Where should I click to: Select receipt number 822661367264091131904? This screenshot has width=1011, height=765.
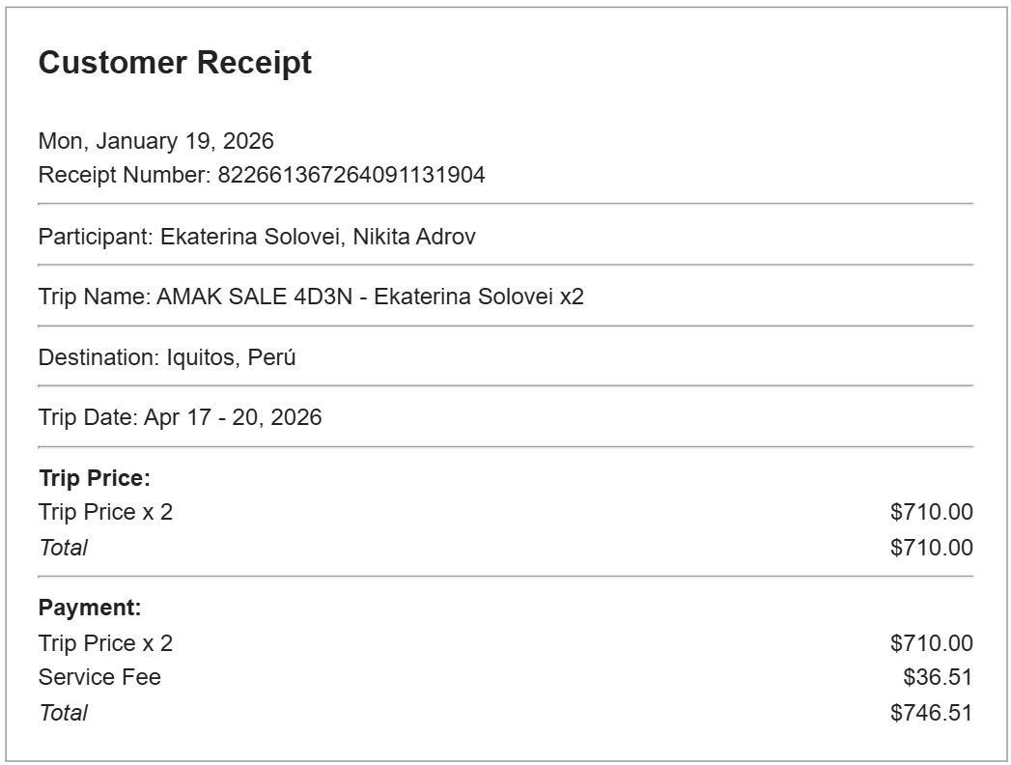pyautogui.click(x=351, y=176)
